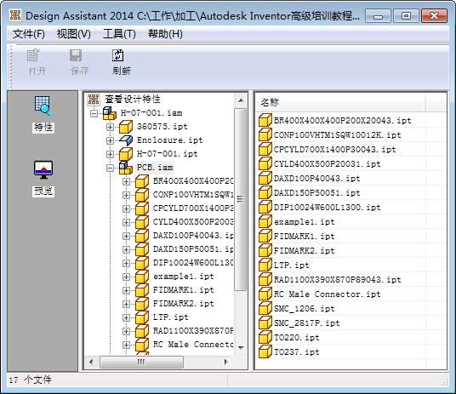Viewport: 456px width, 394px height.
Task: Select DAXD100P40043 row in tree
Action: [x=193, y=236]
